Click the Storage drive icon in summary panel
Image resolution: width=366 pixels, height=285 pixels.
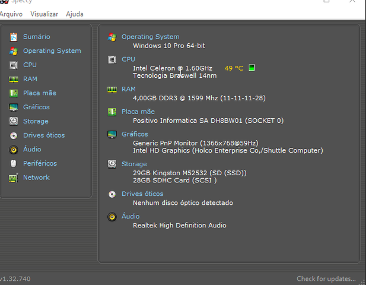pyautogui.click(x=112, y=164)
